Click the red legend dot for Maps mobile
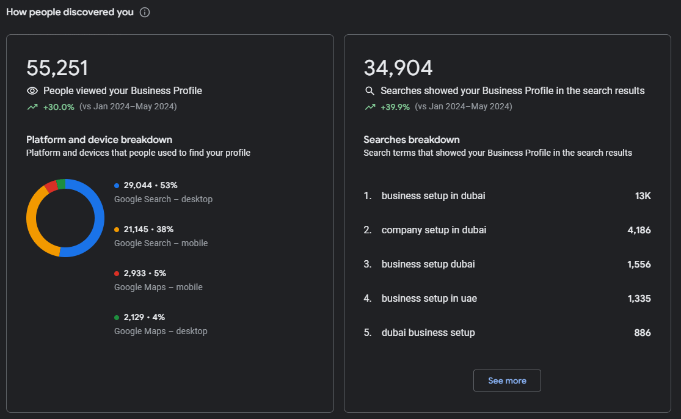The height and width of the screenshot is (419, 681). click(x=117, y=273)
